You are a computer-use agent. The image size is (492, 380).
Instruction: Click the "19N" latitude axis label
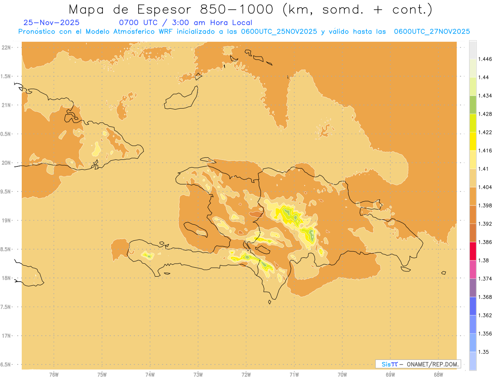(x=6, y=220)
